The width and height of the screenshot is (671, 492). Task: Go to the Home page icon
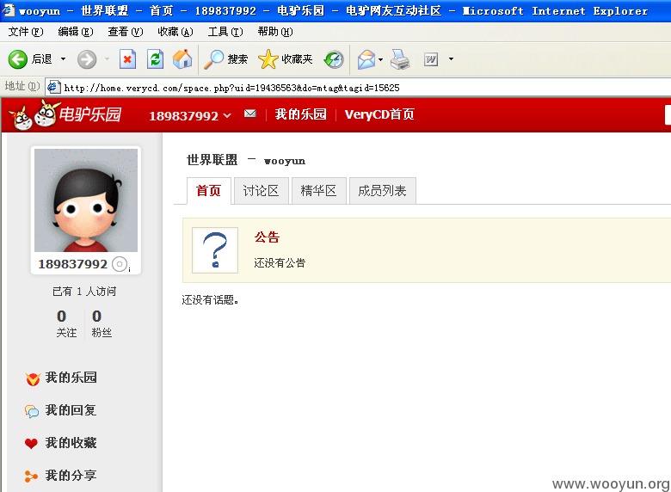click(182, 59)
